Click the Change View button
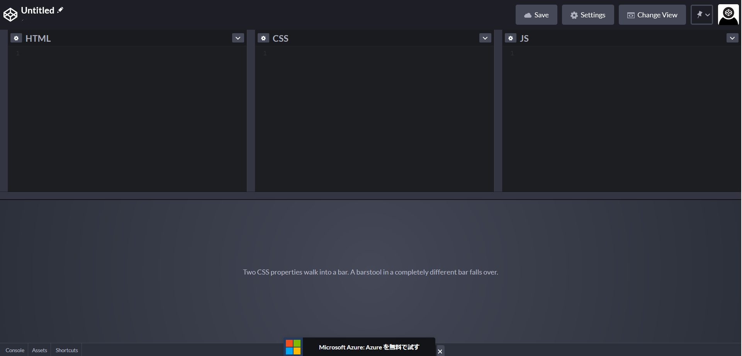 (x=652, y=15)
